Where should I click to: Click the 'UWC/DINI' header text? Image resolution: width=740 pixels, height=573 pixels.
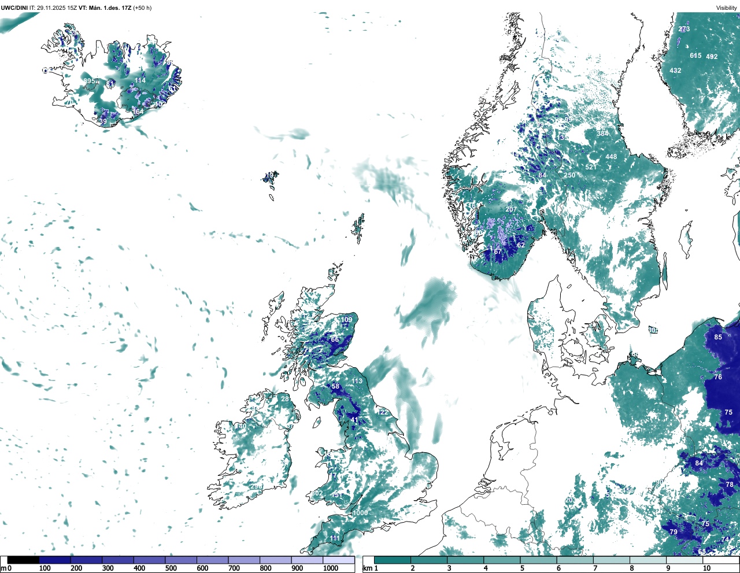pyautogui.click(x=14, y=8)
